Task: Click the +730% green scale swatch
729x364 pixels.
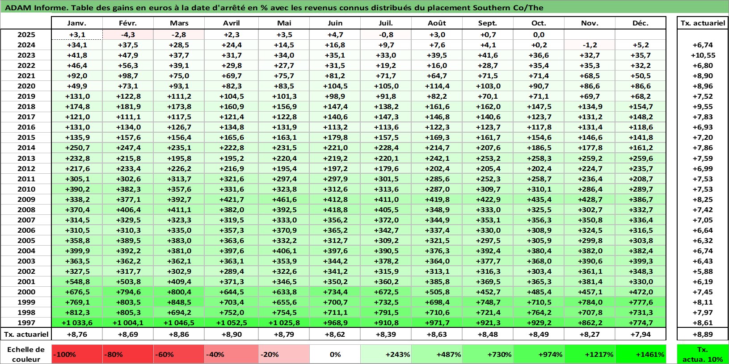Action: point(488,354)
